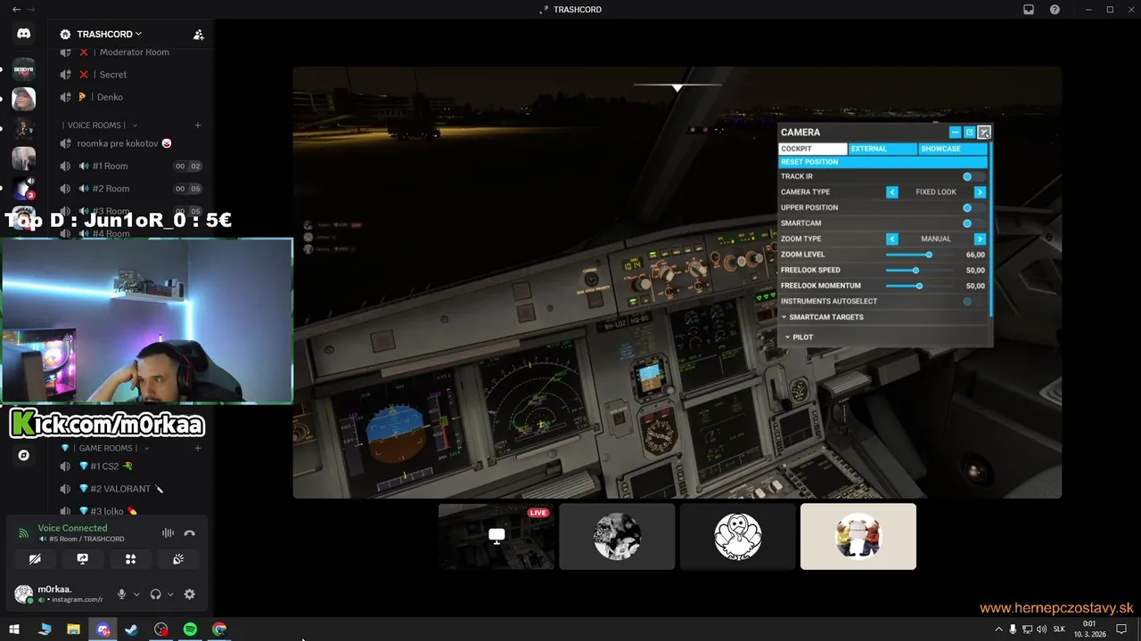This screenshot has height=641, width=1141.
Task: Turn on camera in voice panel
Action: (35, 559)
